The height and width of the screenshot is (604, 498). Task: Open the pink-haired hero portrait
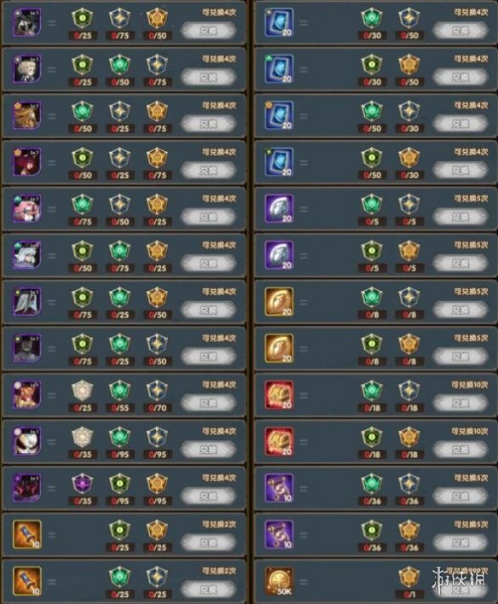click(27, 208)
